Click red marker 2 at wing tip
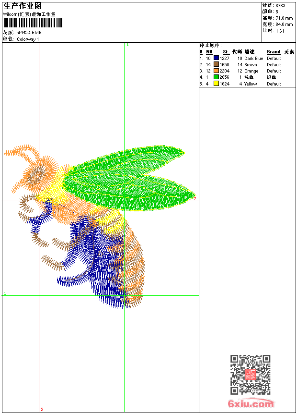This screenshot has width=297, height=413. (x=195, y=199)
